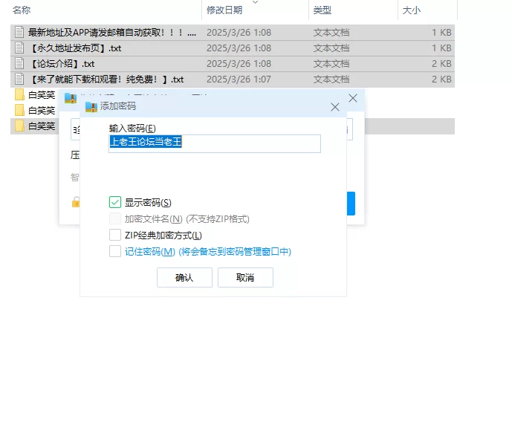Screen dimensions: 512x422
Task: Click the 确认 button
Action: pyautogui.click(x=184, y=277)
